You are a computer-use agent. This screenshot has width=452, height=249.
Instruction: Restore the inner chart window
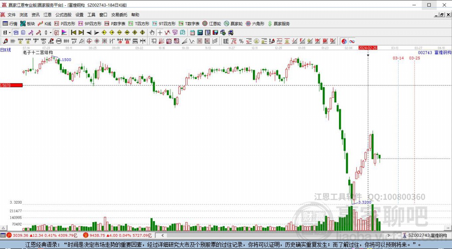coord(442,15)
